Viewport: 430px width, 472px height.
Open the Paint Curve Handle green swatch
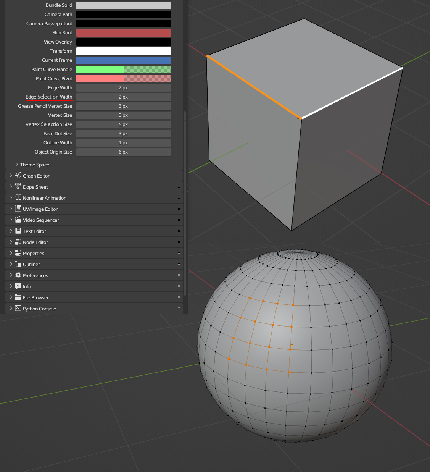click(124, 70)
